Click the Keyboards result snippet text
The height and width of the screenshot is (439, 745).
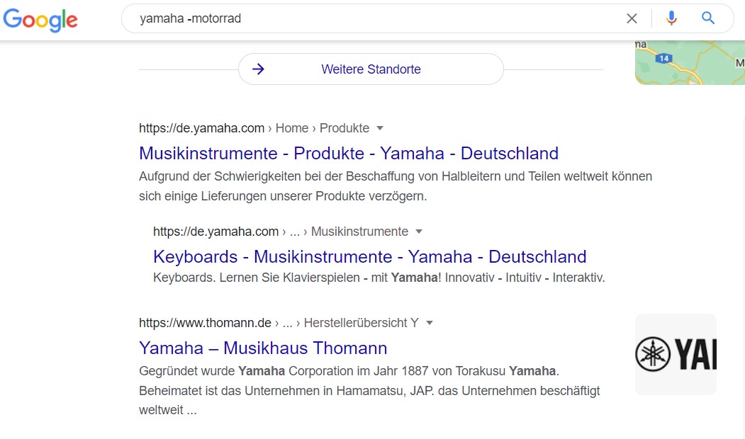[x=379, y=278]
